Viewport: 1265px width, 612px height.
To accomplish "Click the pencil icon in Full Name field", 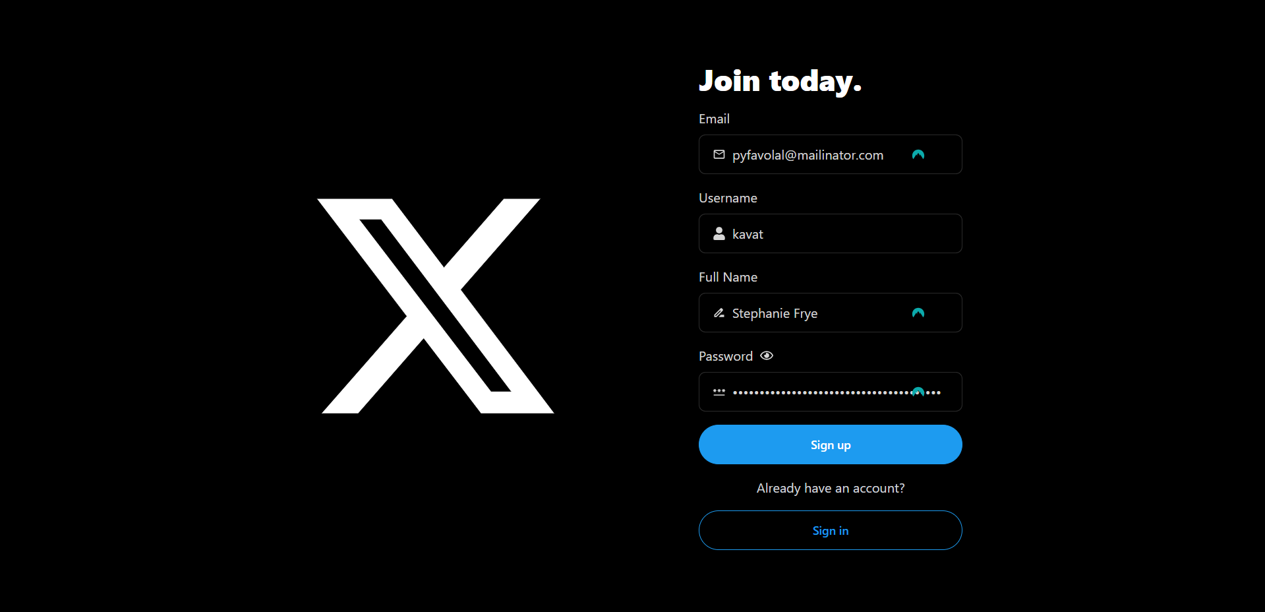I will point(719,313).
